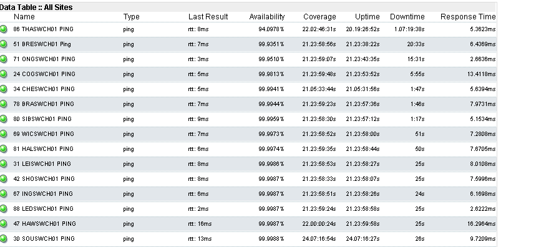Click green status icon for 42 SHOSWCH01 PING
This screenshot has width=536, height=247.
click(3, 178)
